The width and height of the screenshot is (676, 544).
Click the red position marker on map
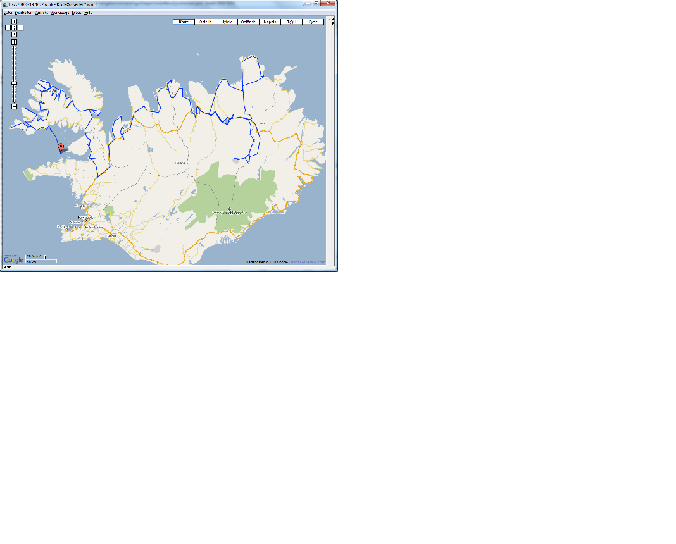[x=61, y=149]
